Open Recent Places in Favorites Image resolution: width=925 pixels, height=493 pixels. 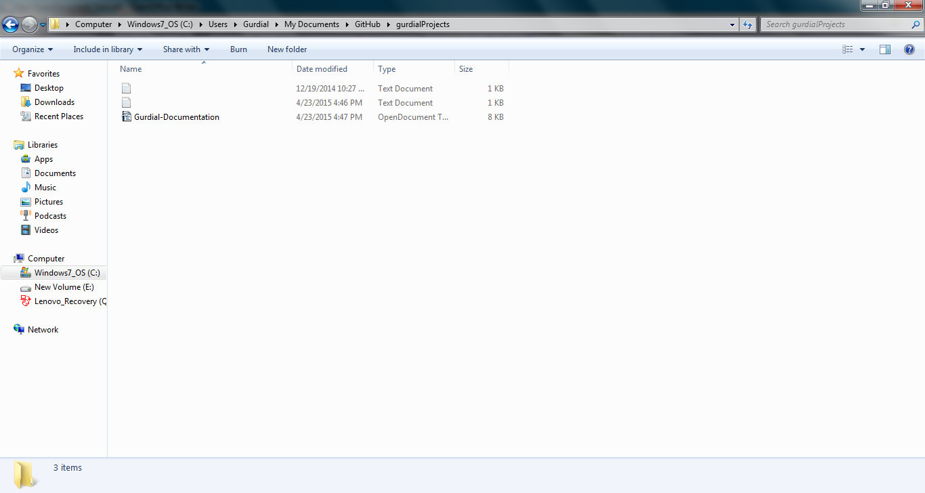pos(59,116)
